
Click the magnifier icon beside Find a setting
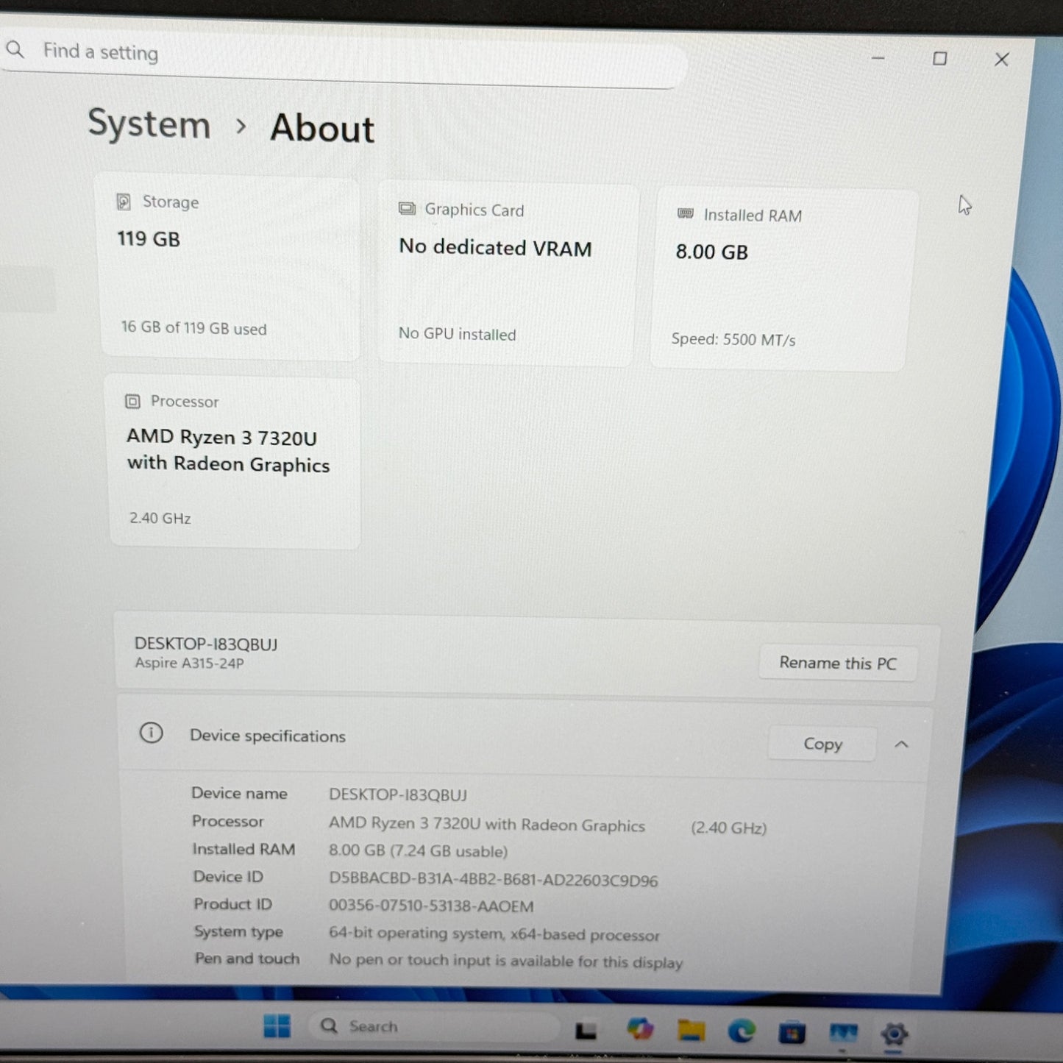pyautogui.click(x=15, y=49)
